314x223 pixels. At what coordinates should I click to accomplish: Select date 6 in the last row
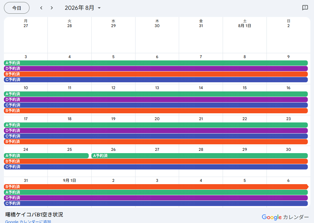(288, 181)
